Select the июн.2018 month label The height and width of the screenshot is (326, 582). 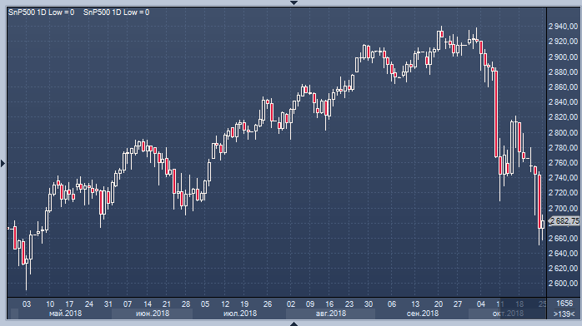tap(153, 314)
